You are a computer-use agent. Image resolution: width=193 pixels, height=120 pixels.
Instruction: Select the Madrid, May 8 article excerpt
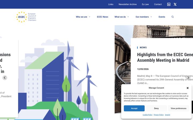point(165,79)
